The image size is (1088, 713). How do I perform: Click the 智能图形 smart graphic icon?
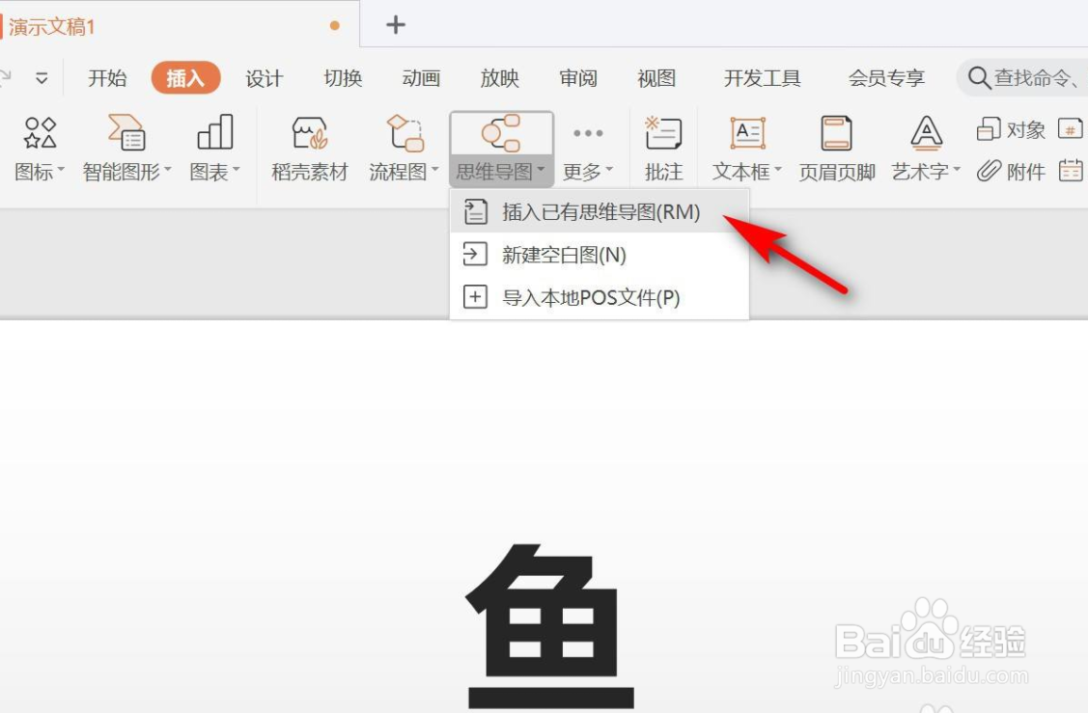pyautogui.click(x=126, y=132)
